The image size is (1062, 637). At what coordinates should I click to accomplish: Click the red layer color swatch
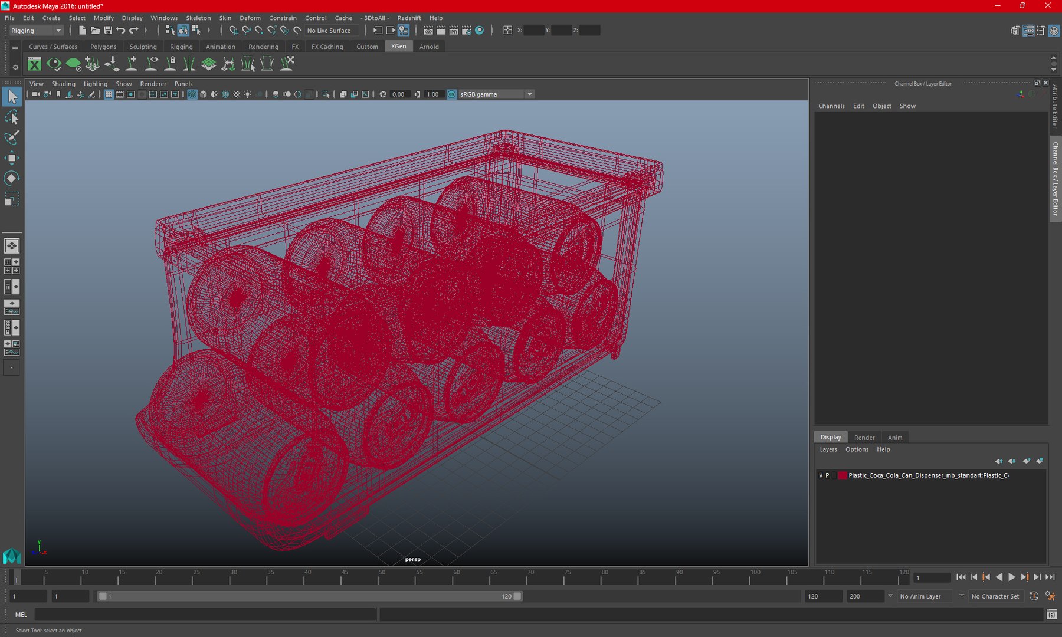(x=843, y=475)
